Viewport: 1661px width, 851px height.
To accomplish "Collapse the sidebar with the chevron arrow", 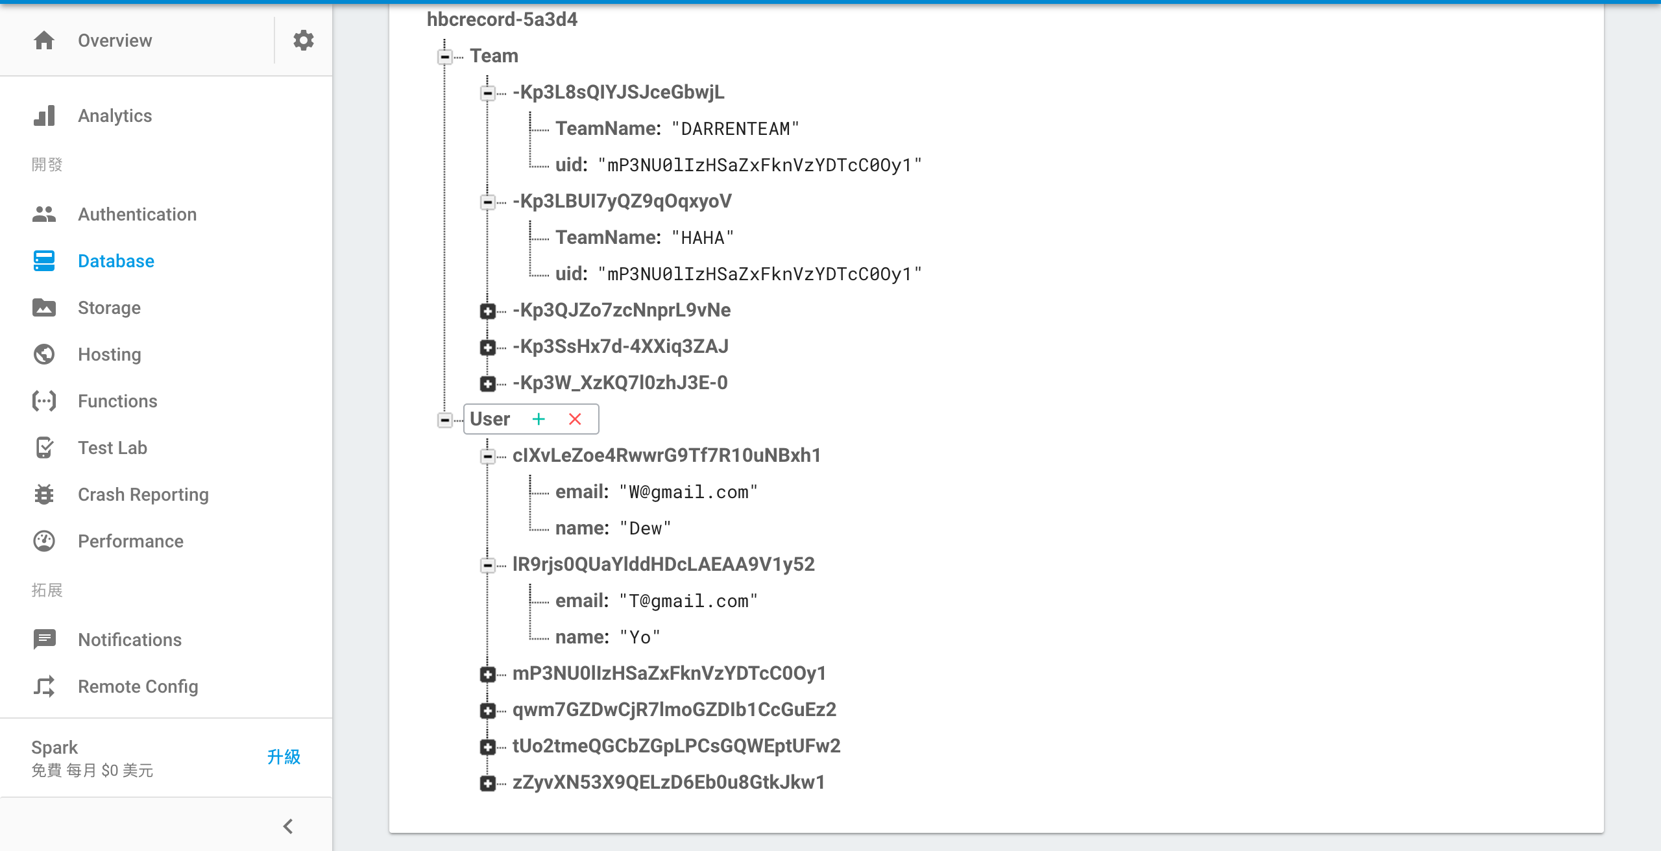I will point(288,826).
